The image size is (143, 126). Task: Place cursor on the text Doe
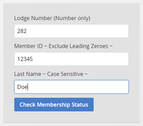pos(22,87)
